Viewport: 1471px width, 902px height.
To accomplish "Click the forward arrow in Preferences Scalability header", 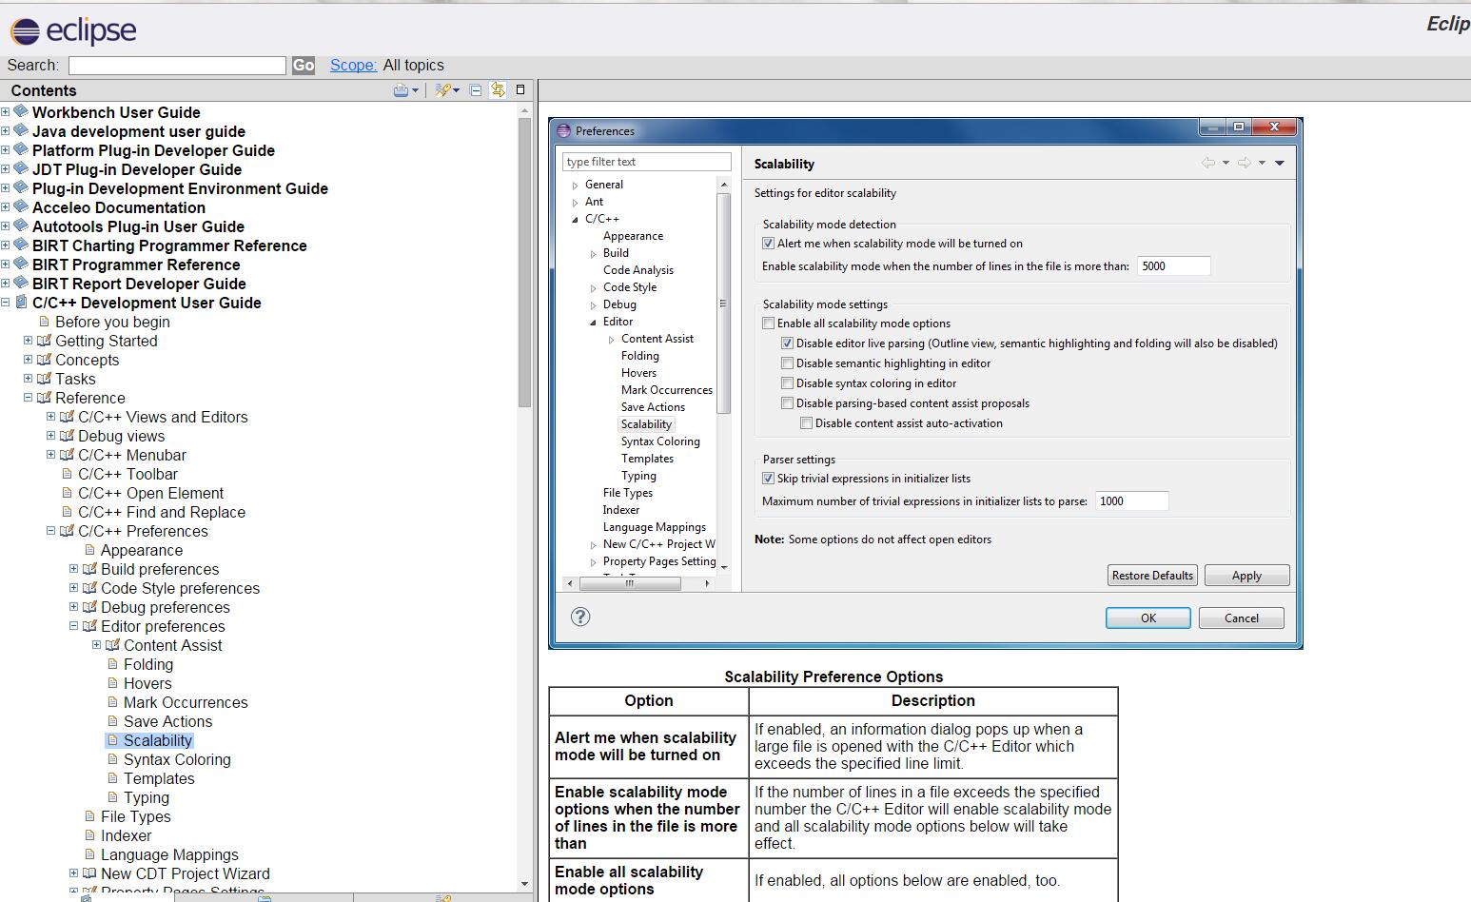I will [x=1245, y=163].
